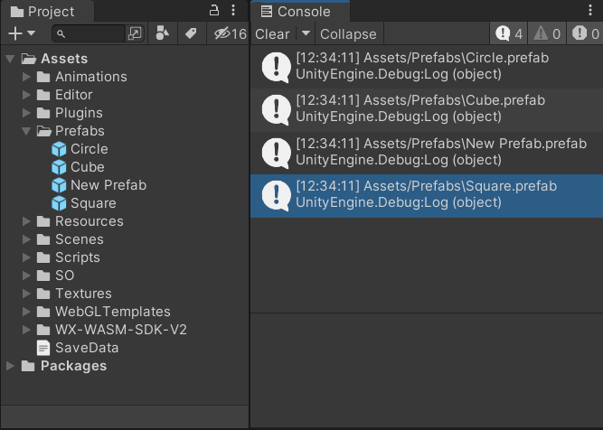Viewport: 603px width, 430px height.
Task: Click the search by label tag icon
Action: pos(191,33)
